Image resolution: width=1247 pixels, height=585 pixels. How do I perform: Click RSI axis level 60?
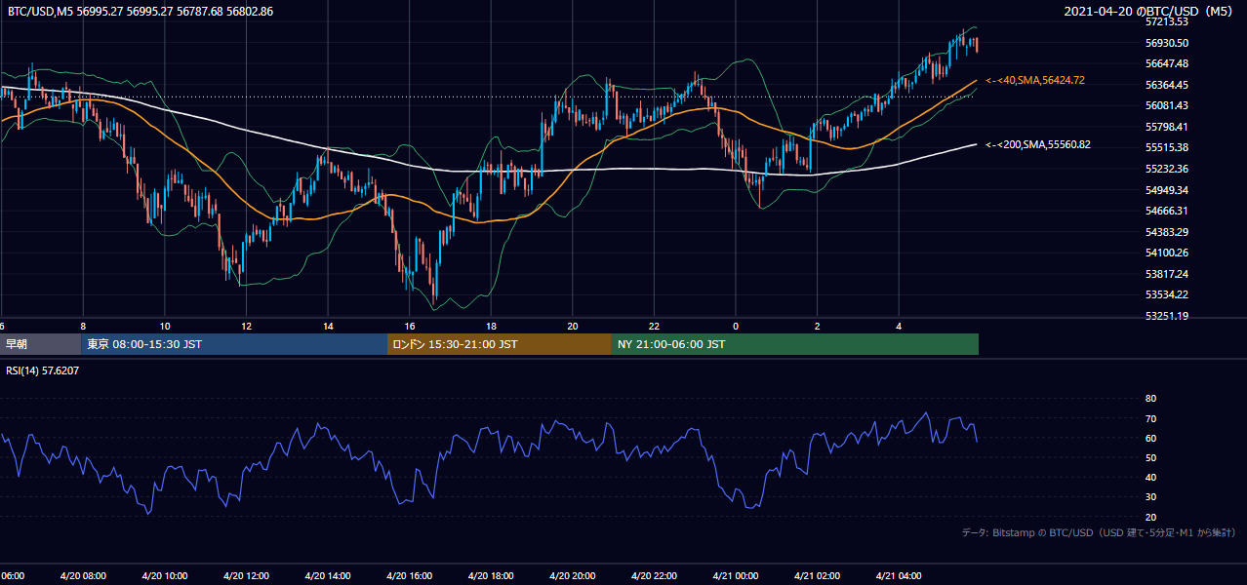point(1150,438)
